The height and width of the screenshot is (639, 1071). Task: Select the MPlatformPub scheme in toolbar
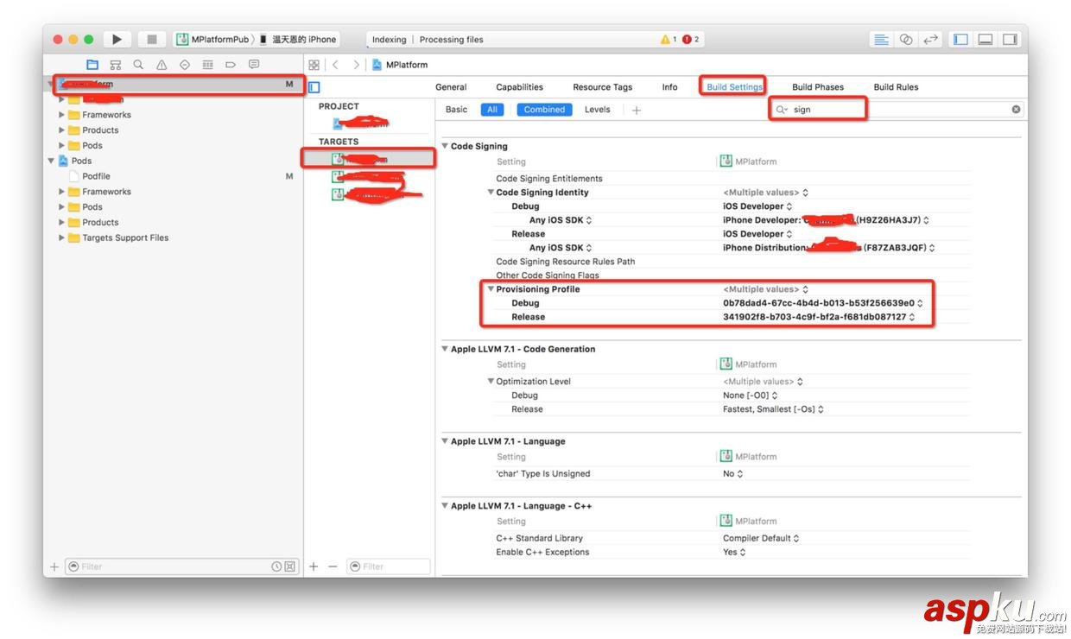point(212,39)
